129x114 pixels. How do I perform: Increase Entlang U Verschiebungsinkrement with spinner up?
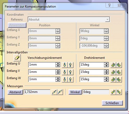click(58, 64)
